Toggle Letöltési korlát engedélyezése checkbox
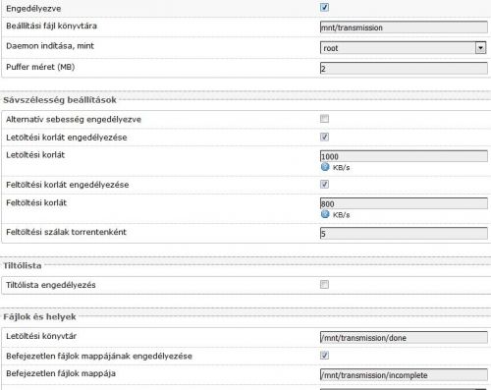Viewport: 491px width, 390px height. 324,137
